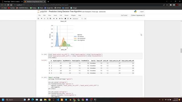The image size is (182, 102).
Task: Bookmark this page with the star icon
Action: point(167,5)
